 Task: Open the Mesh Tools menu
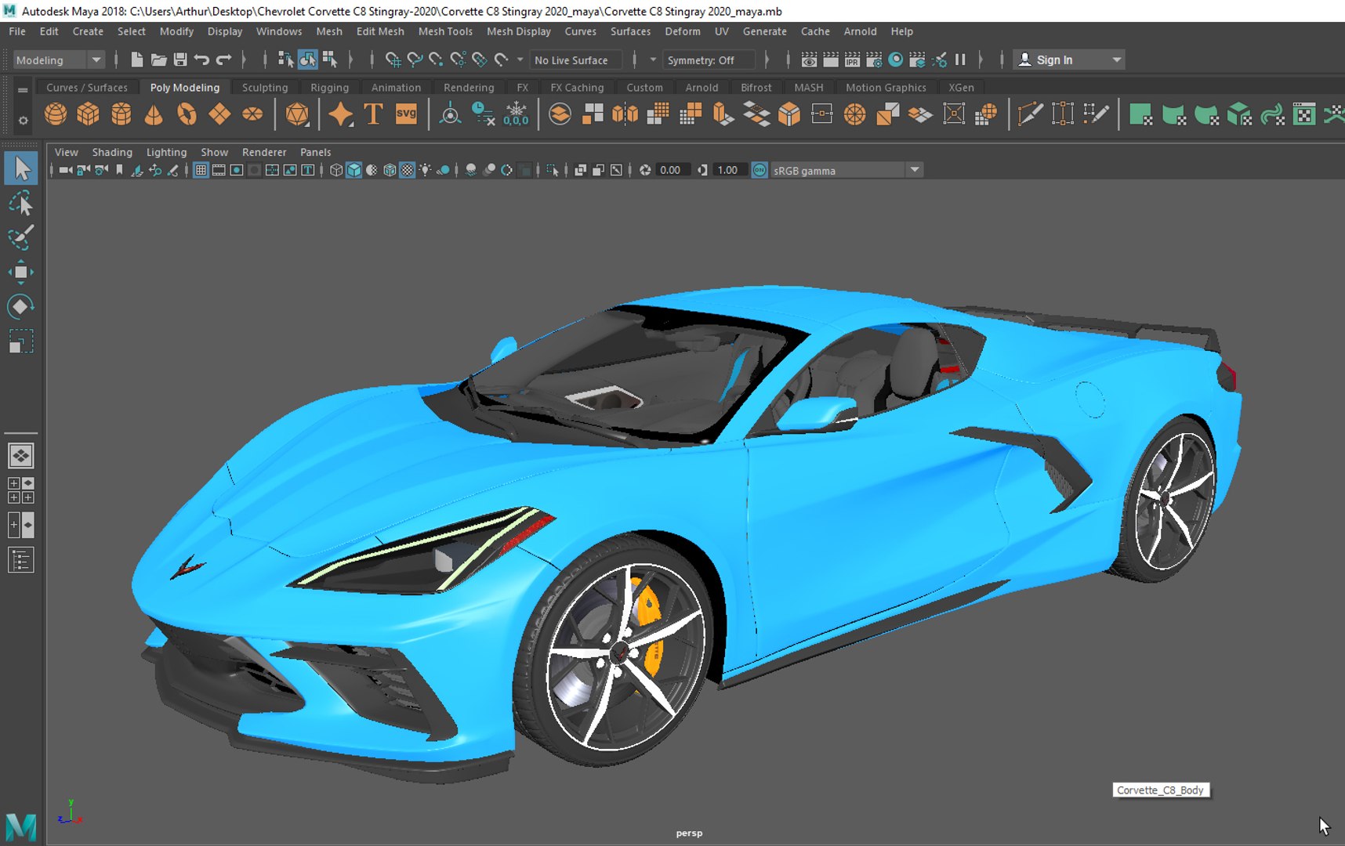point(445,31)
